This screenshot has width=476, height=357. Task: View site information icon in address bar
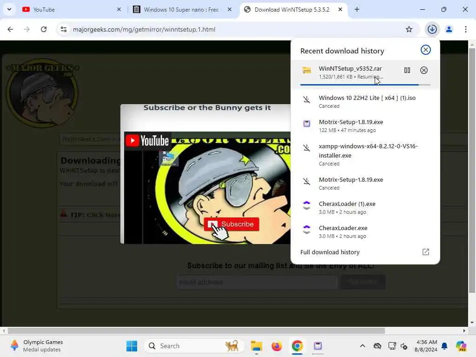pos(63,29)
